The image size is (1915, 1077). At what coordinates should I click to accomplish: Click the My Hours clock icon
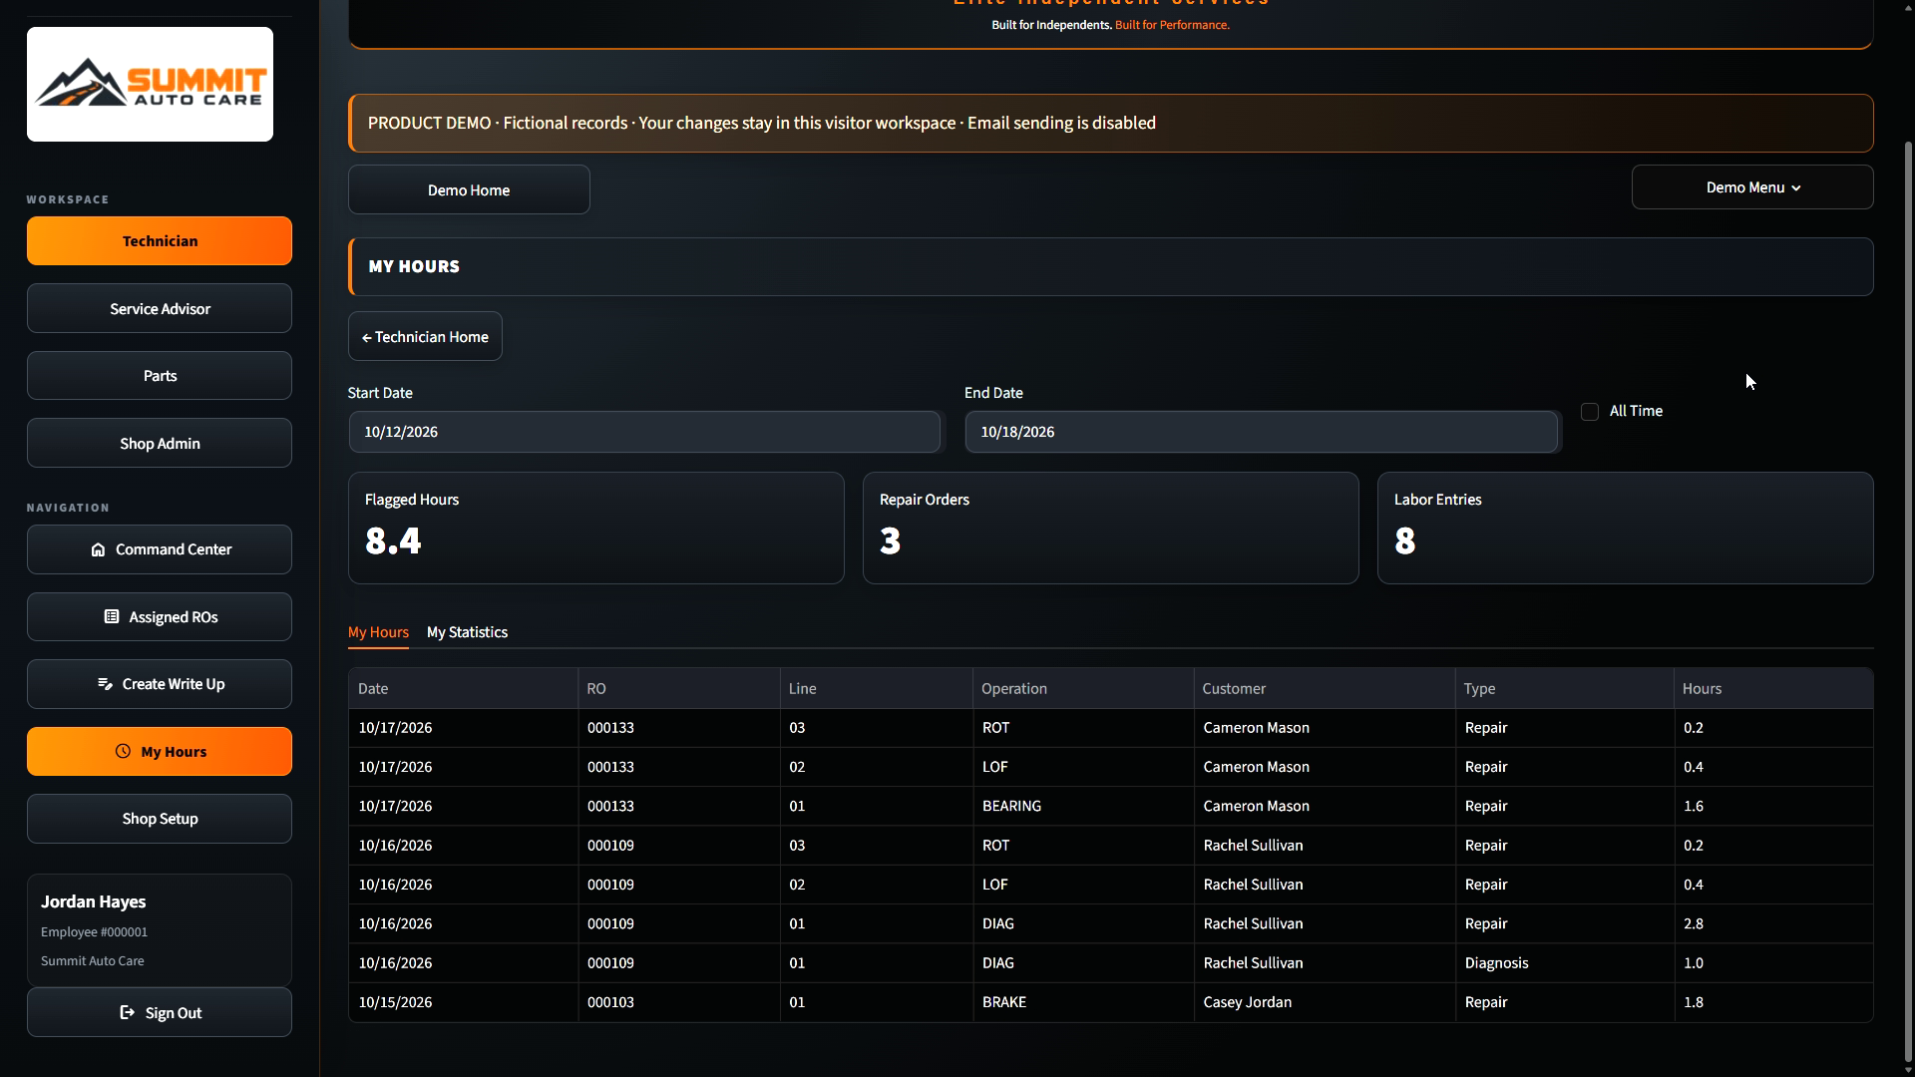(123, 752)
